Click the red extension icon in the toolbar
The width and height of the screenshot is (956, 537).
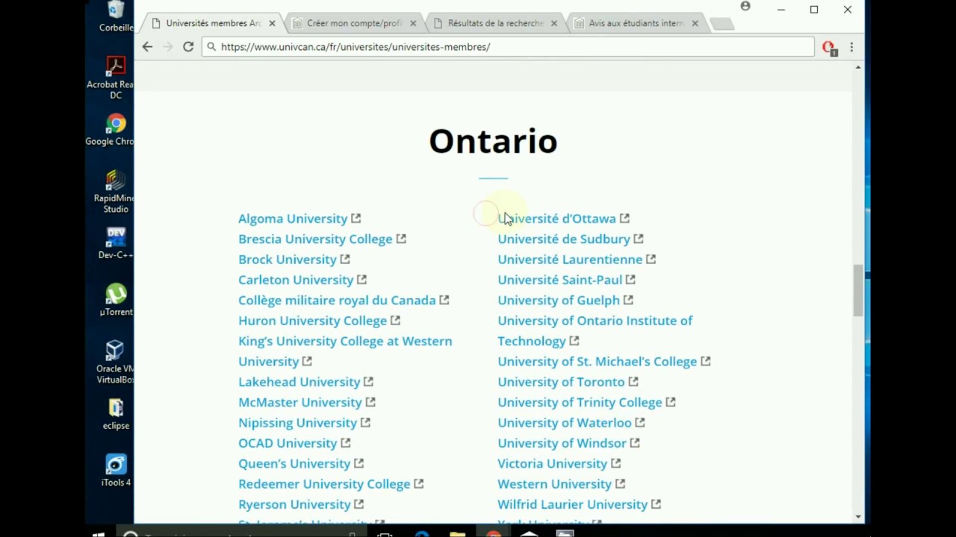pyautogui.click(x=829, y=48)
